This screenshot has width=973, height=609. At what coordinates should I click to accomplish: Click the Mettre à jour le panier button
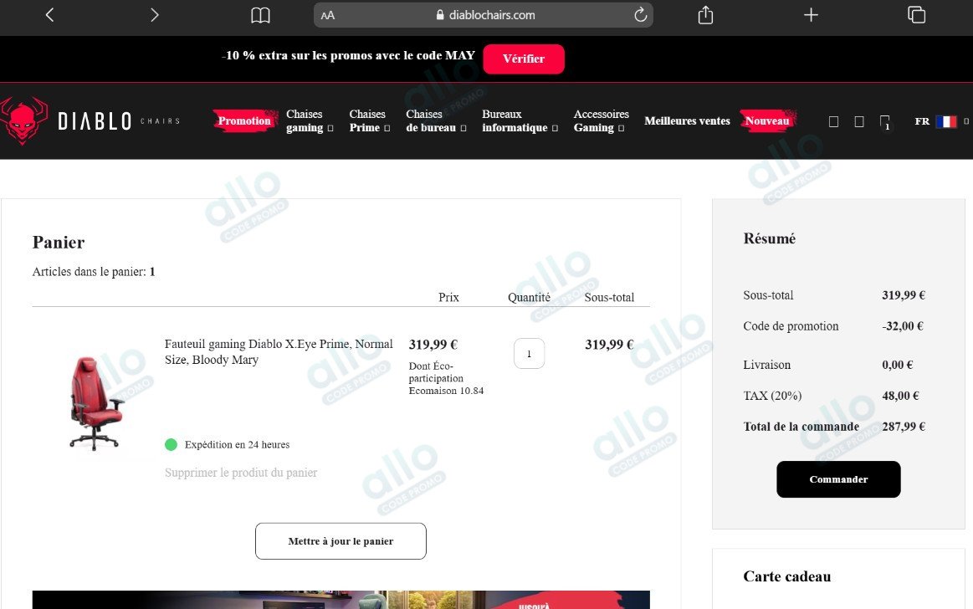point(341,541)
